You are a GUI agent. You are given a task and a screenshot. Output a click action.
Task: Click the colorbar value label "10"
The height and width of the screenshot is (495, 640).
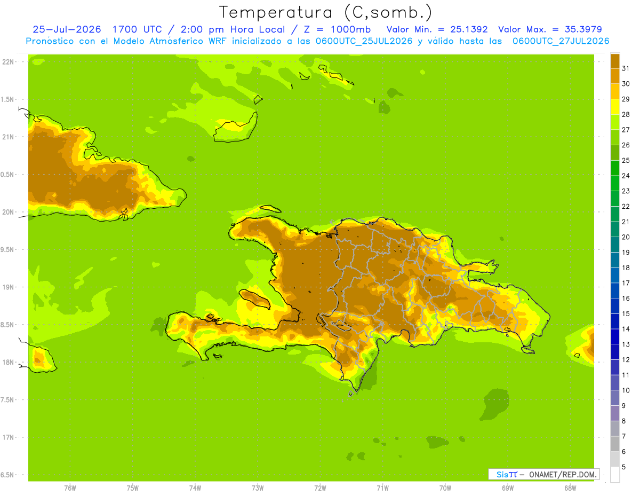(626, 390)
